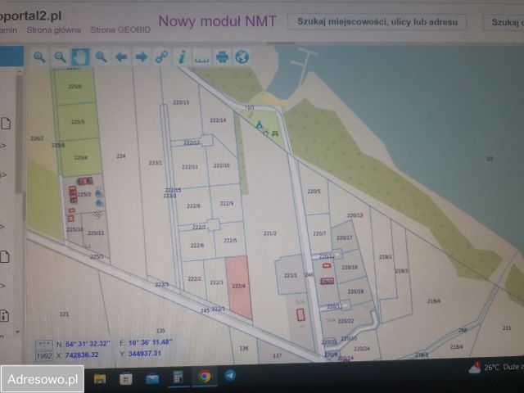
Task: Click the camping tent symbol on map
Action: (259, 125)
